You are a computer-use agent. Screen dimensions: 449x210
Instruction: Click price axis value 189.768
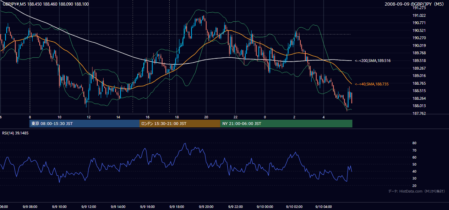point(419,53)
